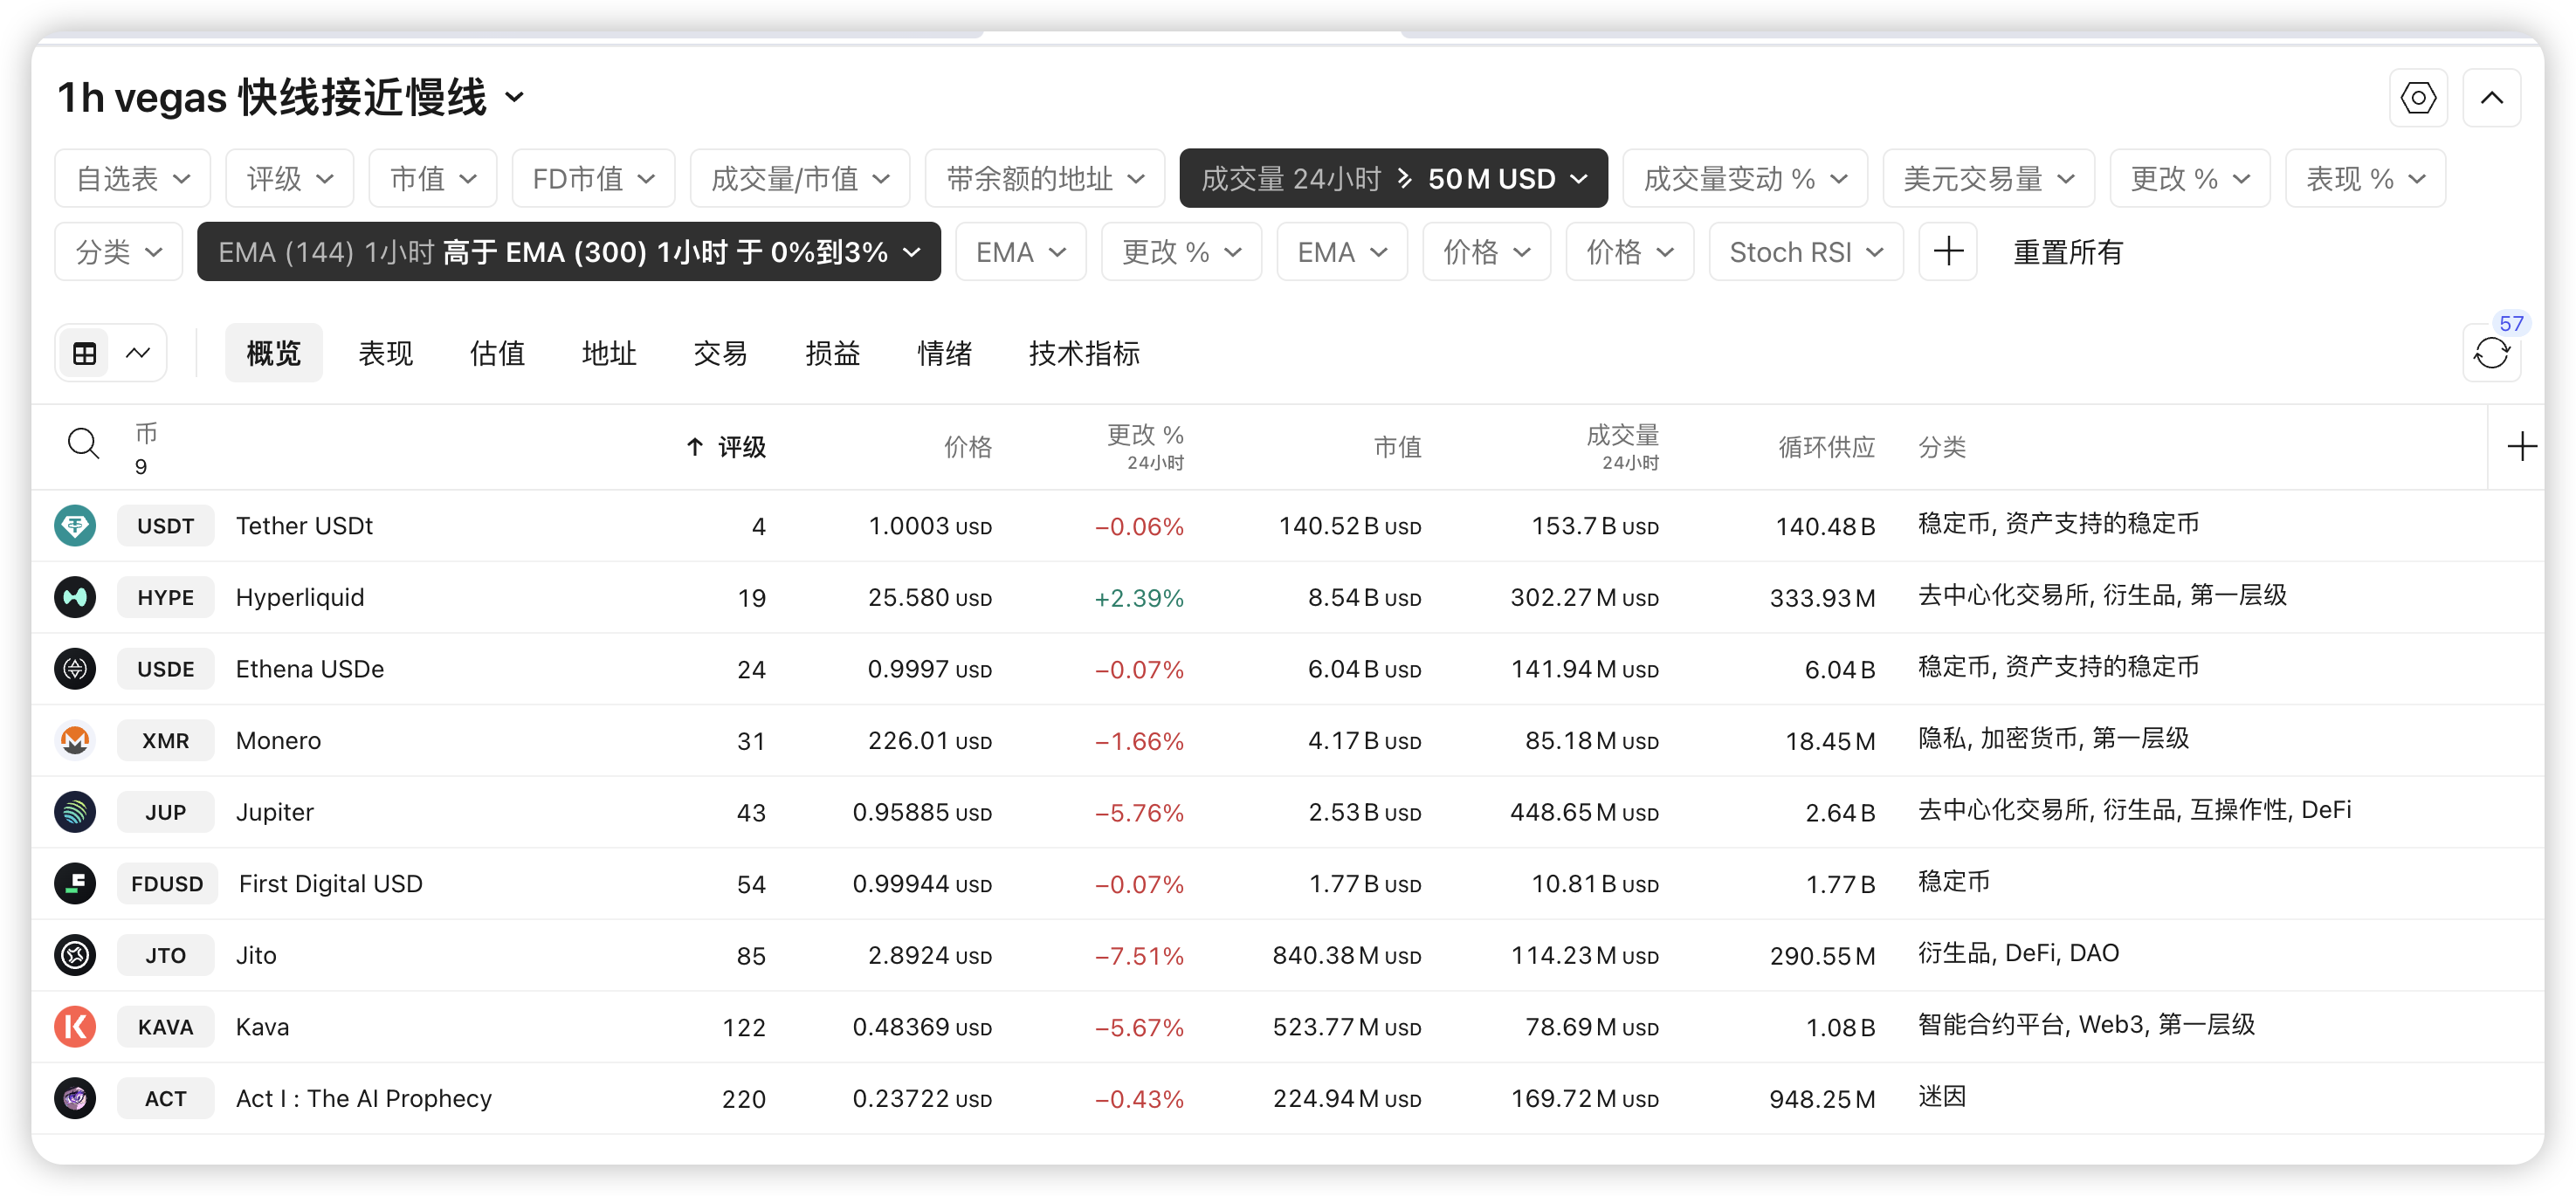The height and width of the screenshot is (1196, 2576).
Task: Add a column with the table plus icon
Action: tap(2521, 446)
